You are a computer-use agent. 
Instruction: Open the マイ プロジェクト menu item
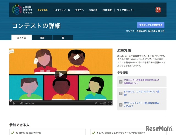pyautogui.click(x=126, y=10)
